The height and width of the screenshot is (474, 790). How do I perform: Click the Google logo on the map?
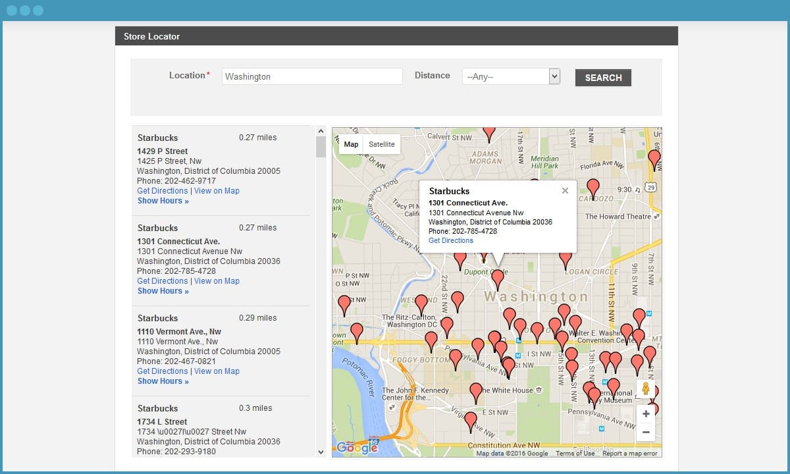(357, 448)
